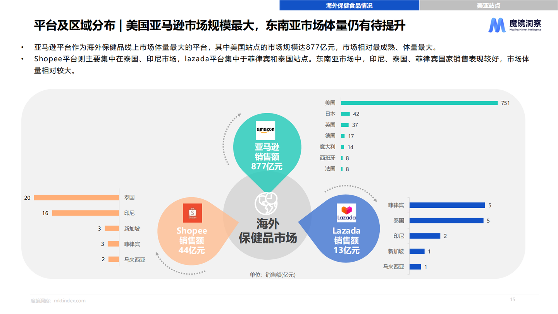Click the 意大利 label in Amazon chart
Viewport: 558px width, 314px height.
point(327,147)
